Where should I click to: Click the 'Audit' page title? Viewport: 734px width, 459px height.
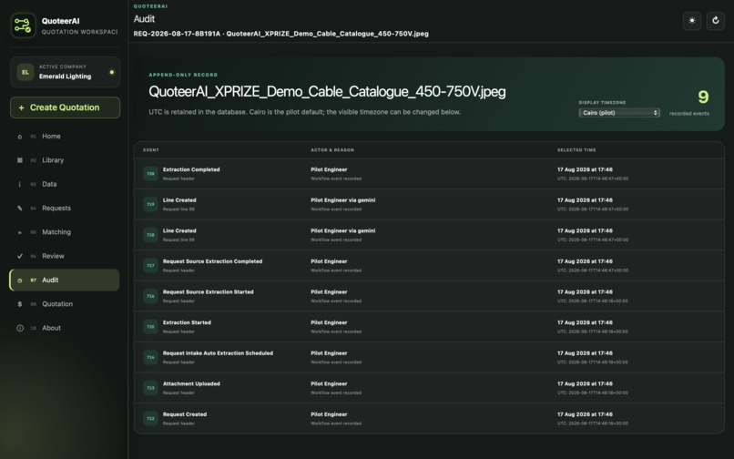point(144,19)
